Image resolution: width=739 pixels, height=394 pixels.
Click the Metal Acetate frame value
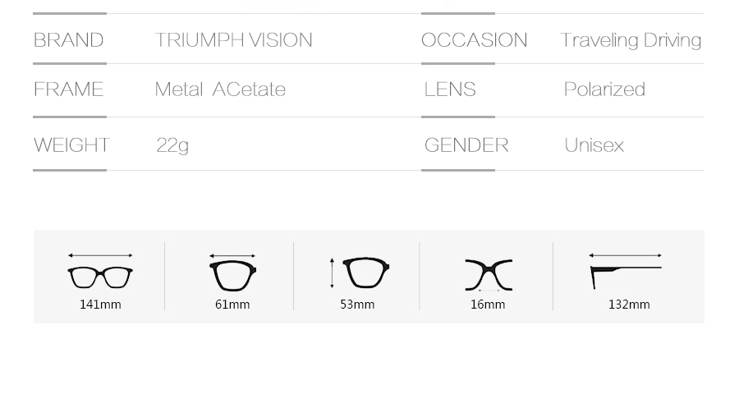(220, 89)
